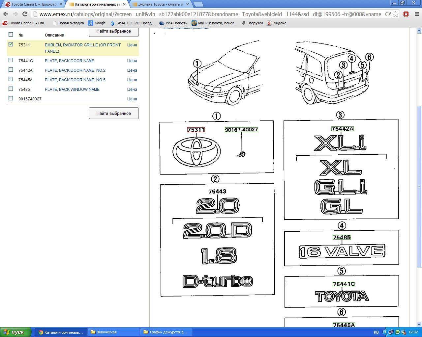This screenshot has height=337, width=422.
Task: Toggle the select-all checkbox in table header
Action: click(x=11, y=35)
